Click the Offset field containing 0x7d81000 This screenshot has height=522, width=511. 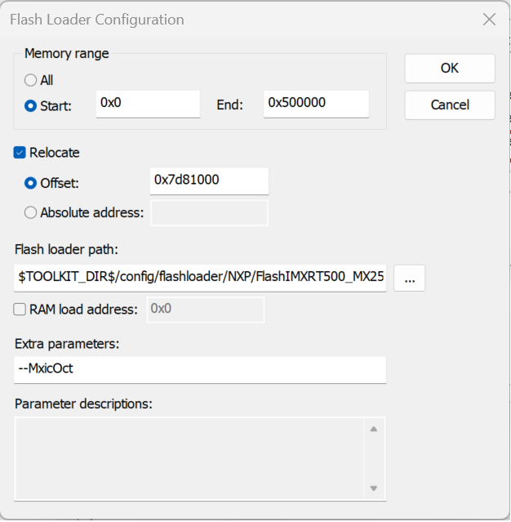point(209,181)
